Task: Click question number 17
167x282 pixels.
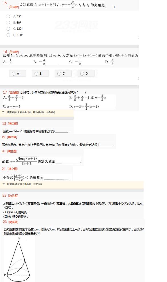Action: tap(5, 92)
